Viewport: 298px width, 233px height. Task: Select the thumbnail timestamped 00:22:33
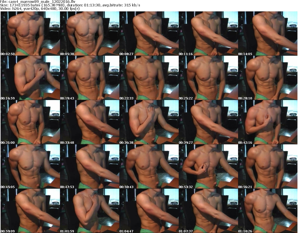click(149, 78)
